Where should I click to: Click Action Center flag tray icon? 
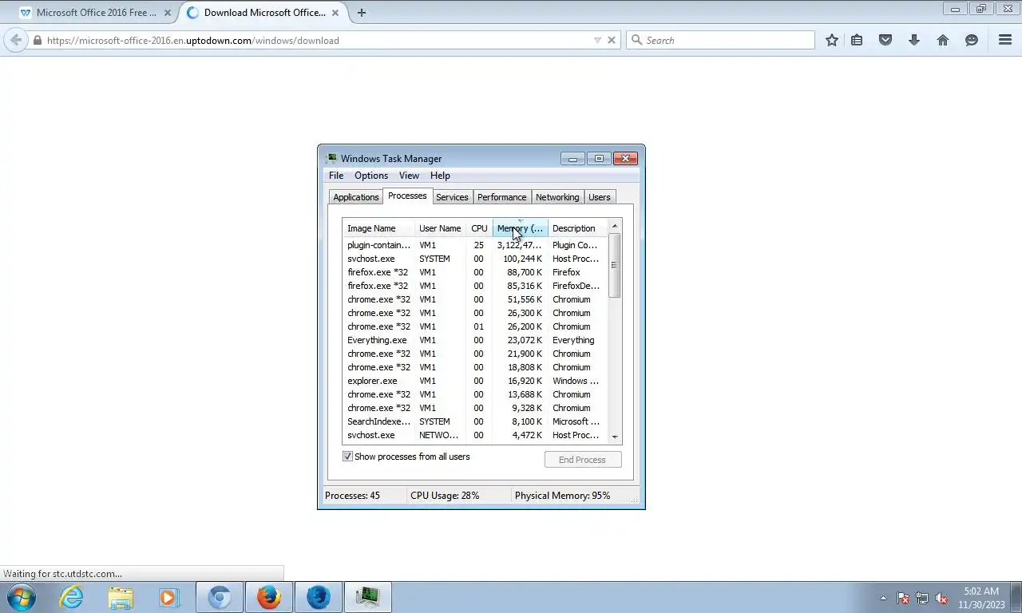coord(903,598)
